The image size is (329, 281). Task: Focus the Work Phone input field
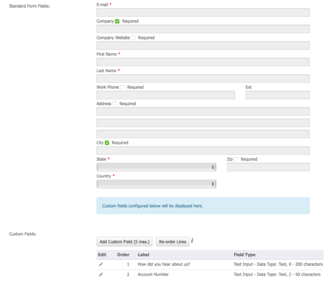click(x=166, y=95)
